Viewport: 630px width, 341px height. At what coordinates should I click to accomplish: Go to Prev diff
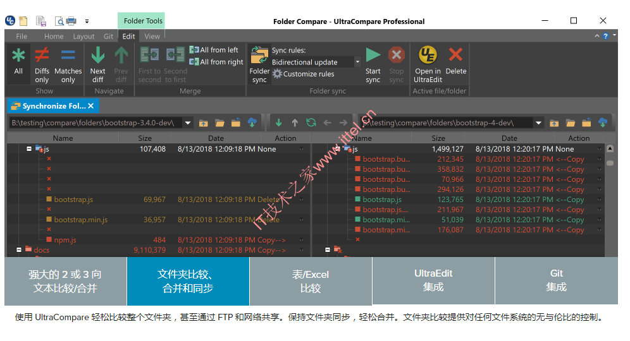pos(121,64)
